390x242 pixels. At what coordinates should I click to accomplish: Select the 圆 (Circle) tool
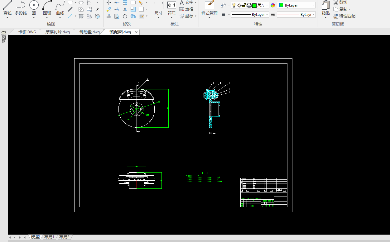click(x=34, y=6)
